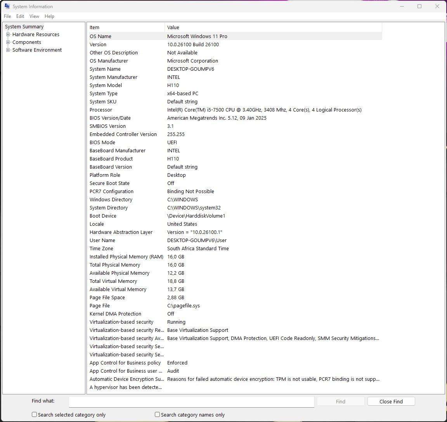Enable Search category names only
447x422 pixels.
(157, 414)
